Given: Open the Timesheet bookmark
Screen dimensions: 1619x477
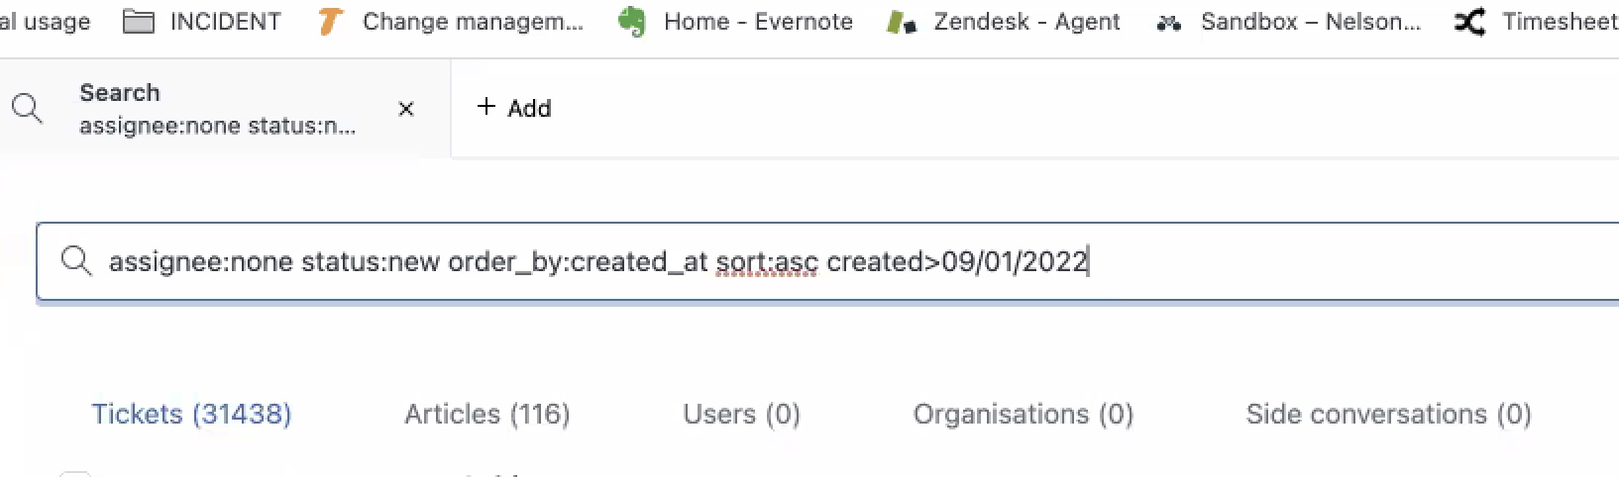Looking at the screenshot, I should 1537,22.
